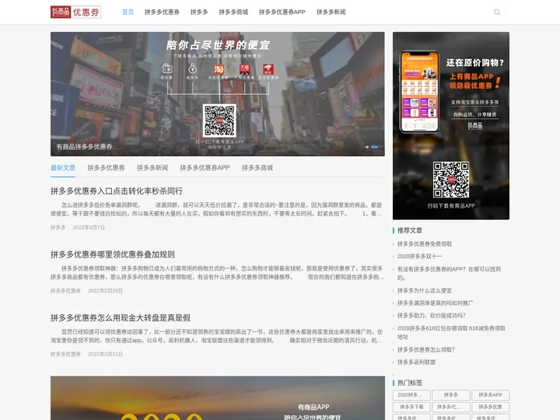Switch to the 拼多多优惠券APP article tab
This screenshot has height=420, width=560.
point(205,168)
